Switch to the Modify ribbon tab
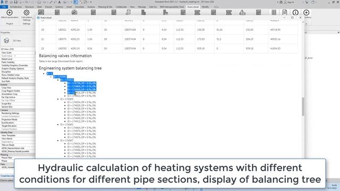The width and height of the screenshot is (340, 191). pos(206,7)
